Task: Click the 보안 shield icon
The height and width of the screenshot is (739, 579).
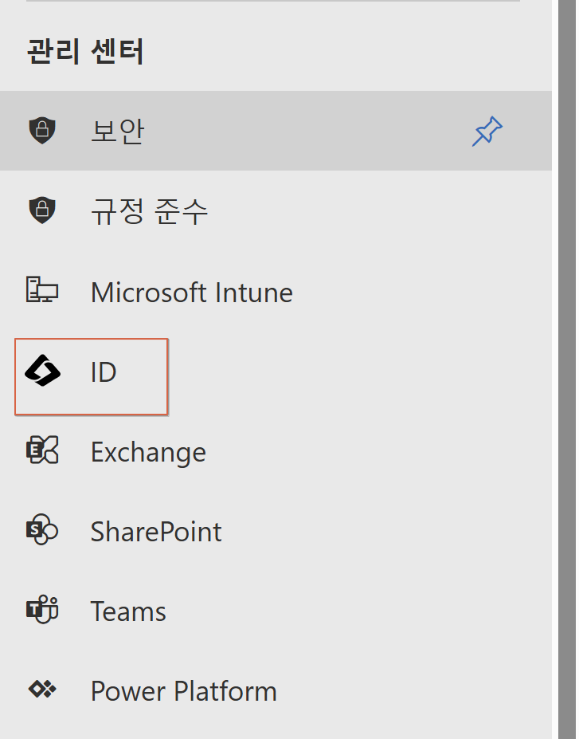Action: click(42, 131)
